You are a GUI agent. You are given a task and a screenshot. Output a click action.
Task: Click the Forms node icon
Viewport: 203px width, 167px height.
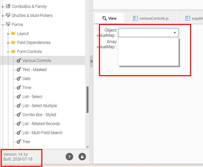(x=8, y=24)
